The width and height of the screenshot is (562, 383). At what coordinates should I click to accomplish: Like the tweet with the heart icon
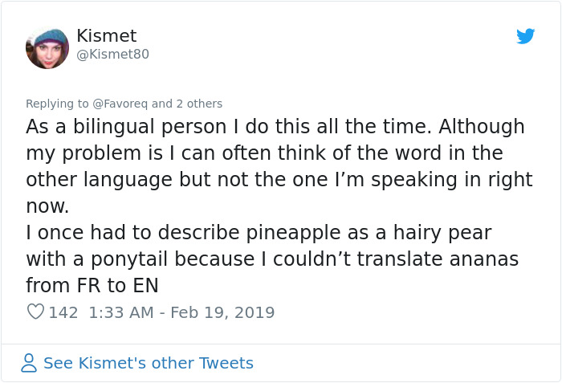35,312
